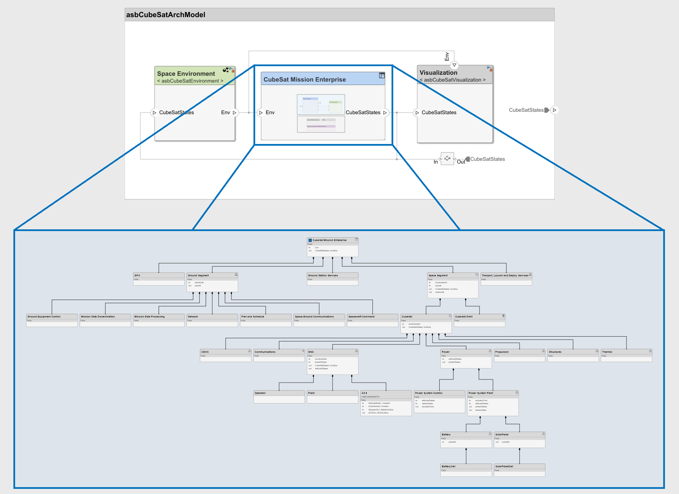Select the adapter block between In and Out
Screen dimensions: 679x494
[x=447, y=159]
